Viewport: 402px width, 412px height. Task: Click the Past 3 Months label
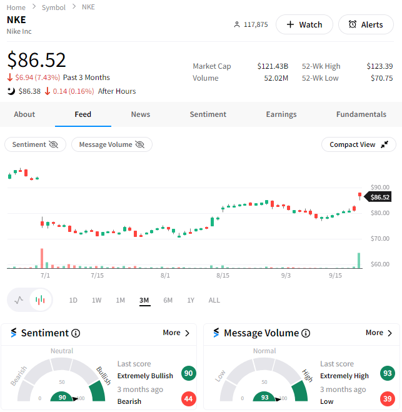tap(86, 78)
